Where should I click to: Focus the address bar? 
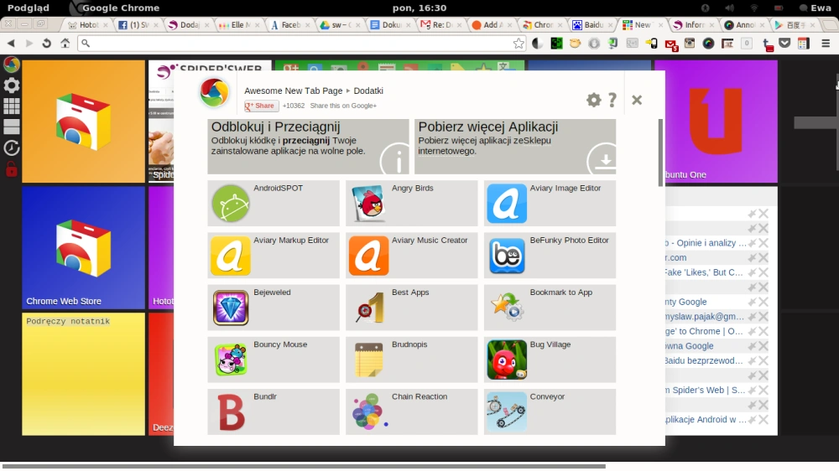pyautogui.click(x=302, y=44)
